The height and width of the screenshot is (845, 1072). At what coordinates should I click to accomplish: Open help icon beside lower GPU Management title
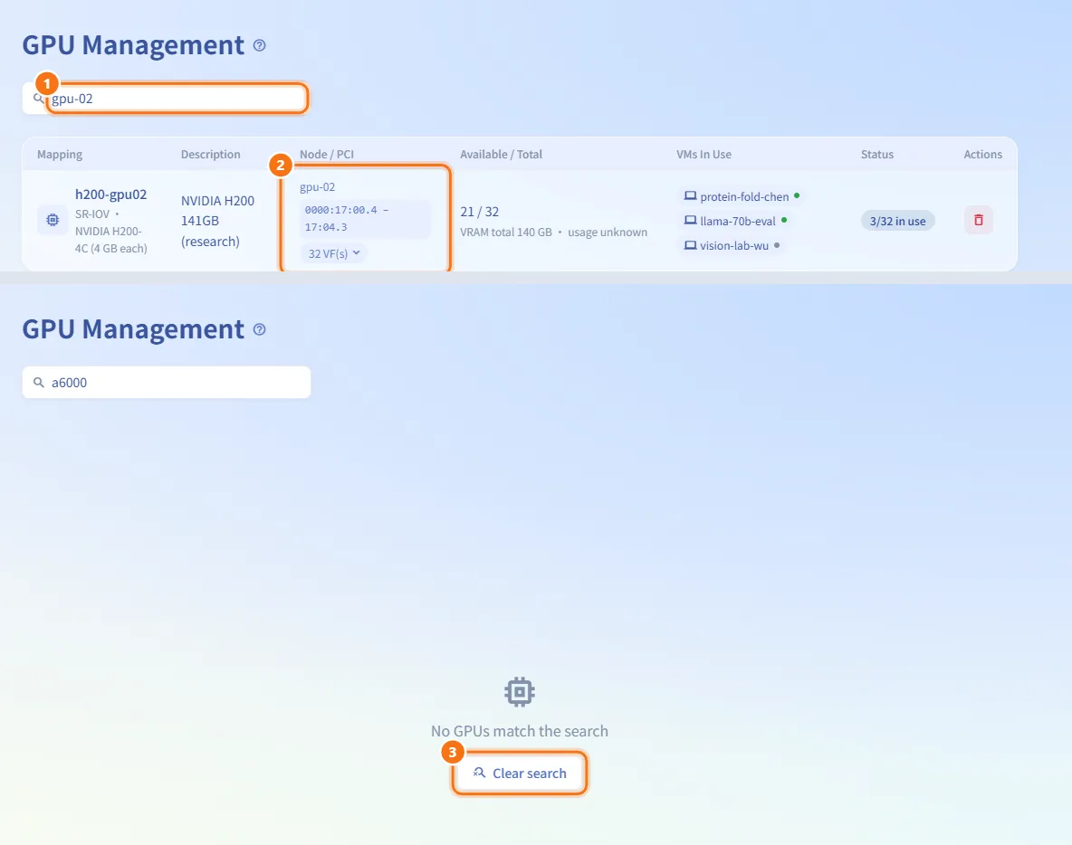coord(259,329)
